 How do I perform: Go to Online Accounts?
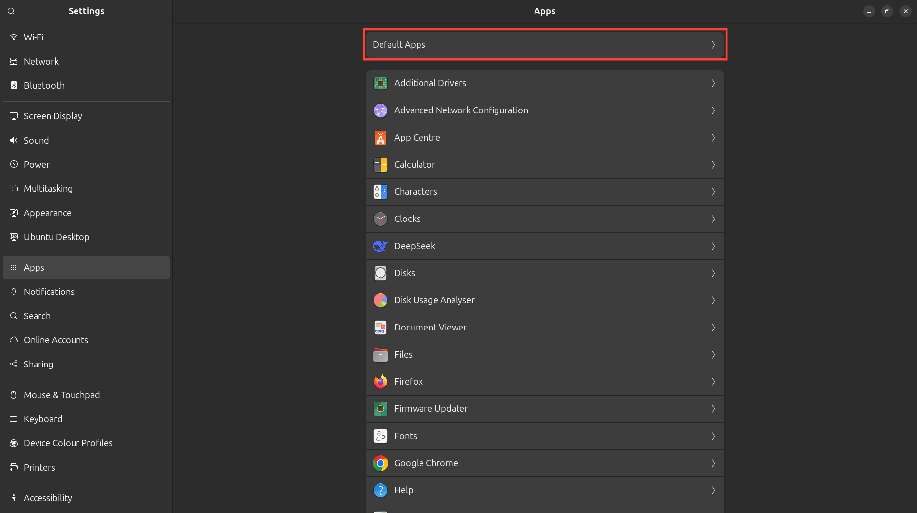[x=86, y=340]
